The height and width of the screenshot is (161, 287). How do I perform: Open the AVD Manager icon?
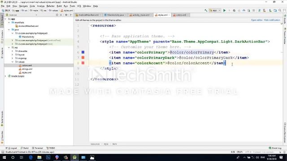coord(264,11)
